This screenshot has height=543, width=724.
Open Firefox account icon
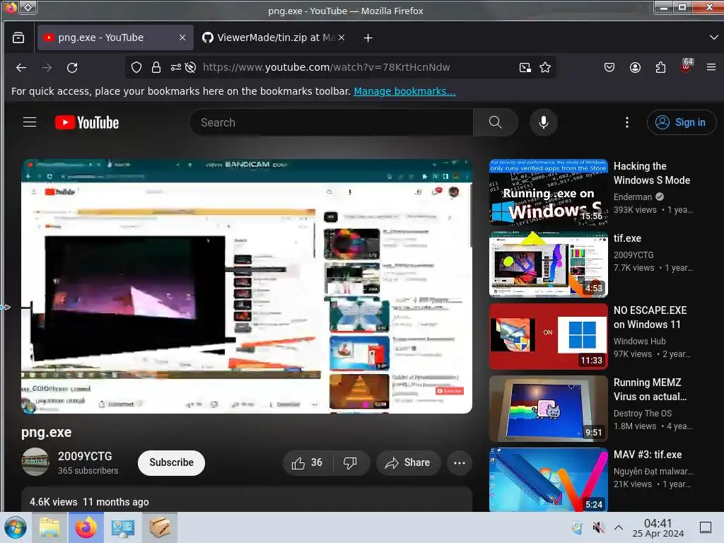(x=636, y=67)
